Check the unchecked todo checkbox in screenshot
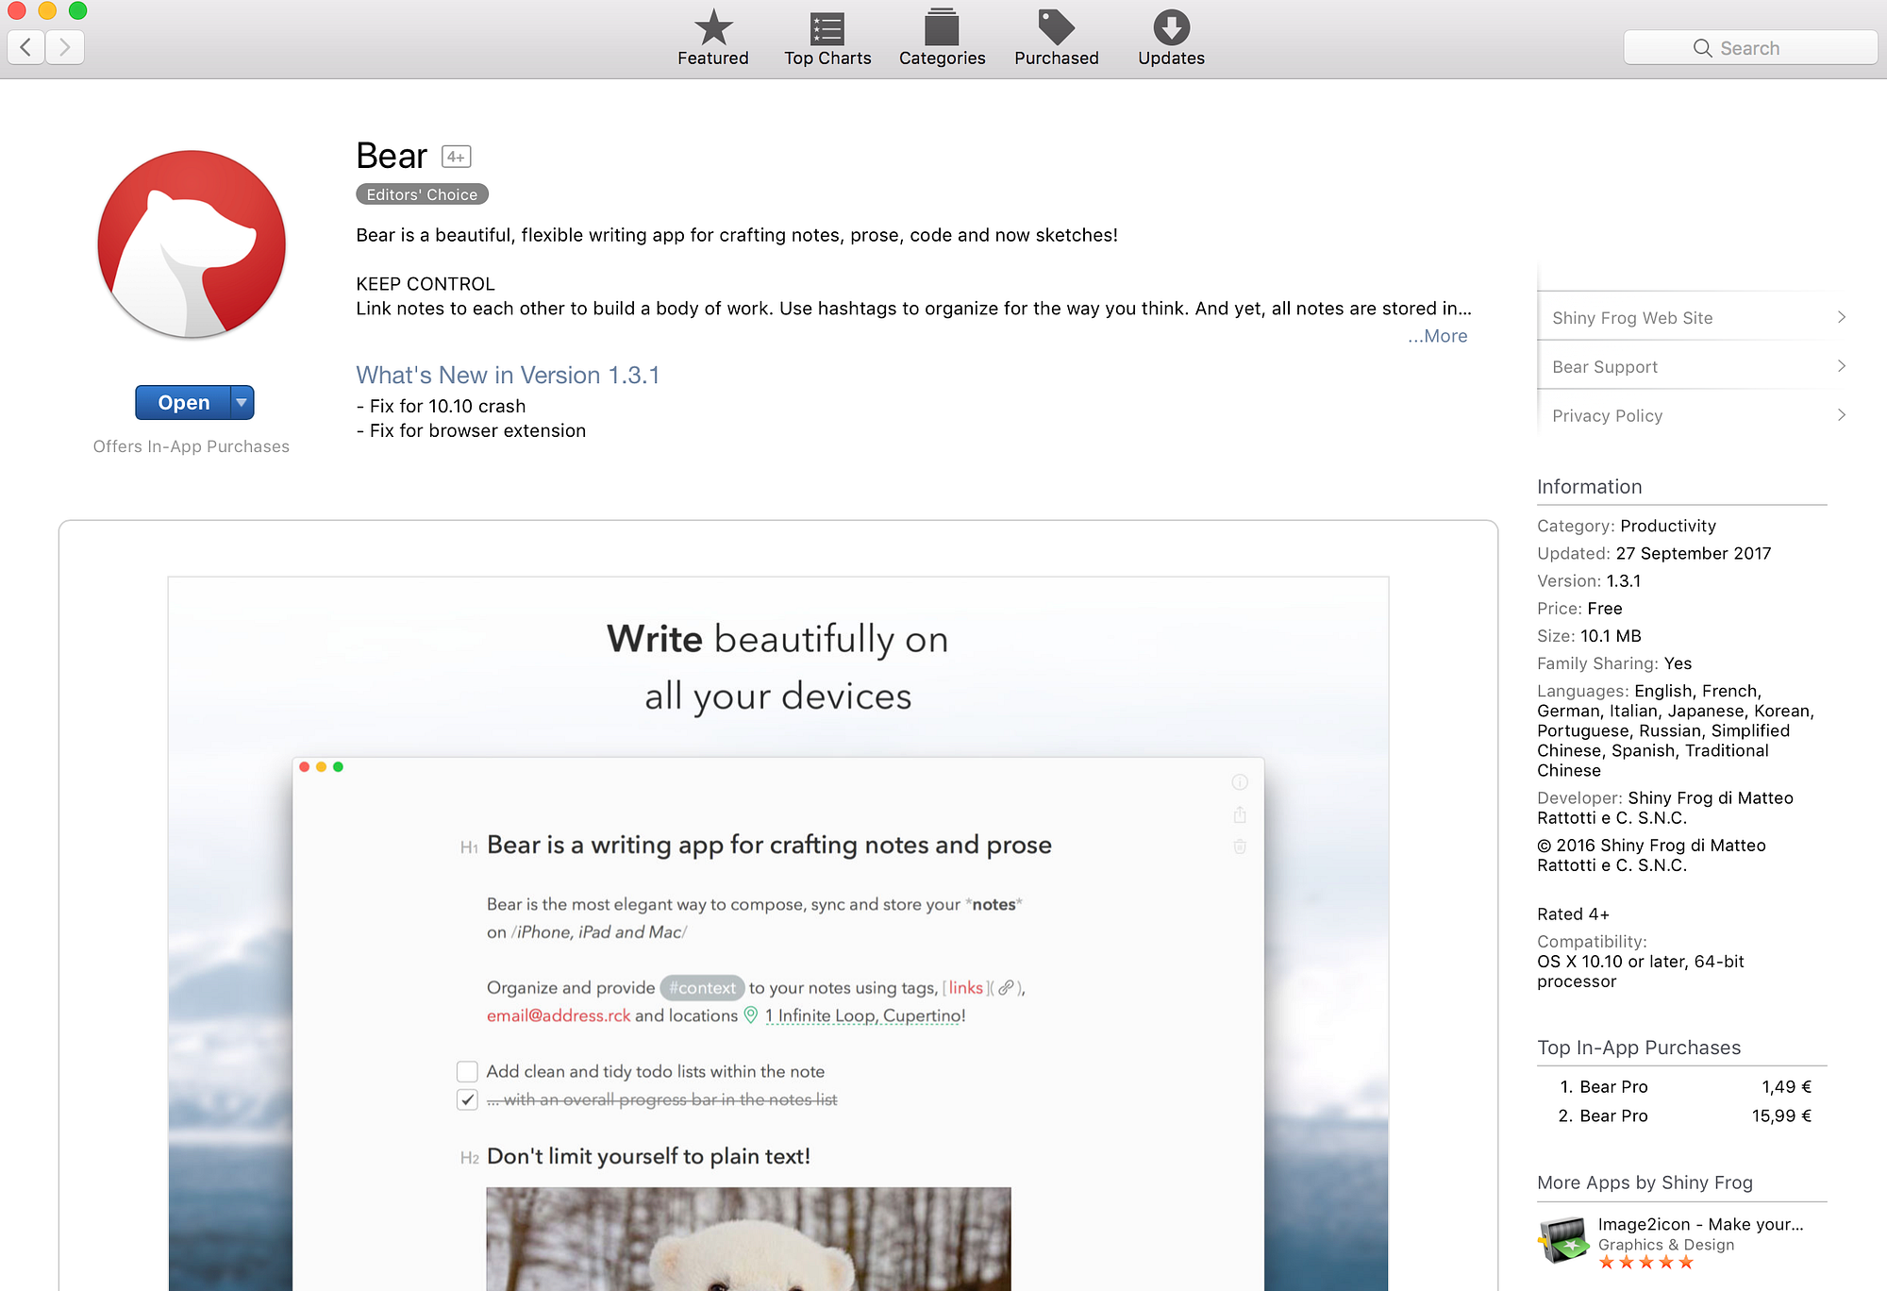The image size is (1887, 1291). 467,1071
